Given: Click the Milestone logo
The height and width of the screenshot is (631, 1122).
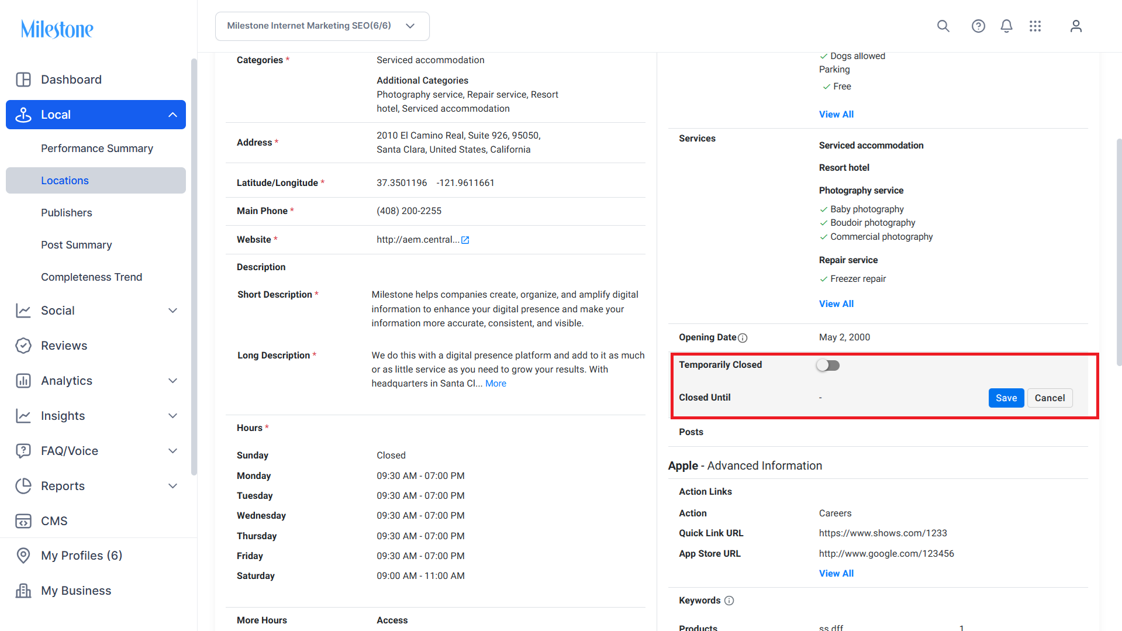Looking at the screenshot, I should click(x=57, y=29).
